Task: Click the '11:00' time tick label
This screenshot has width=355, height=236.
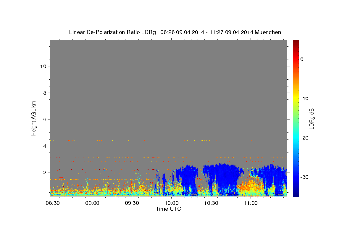Action: 251,203
